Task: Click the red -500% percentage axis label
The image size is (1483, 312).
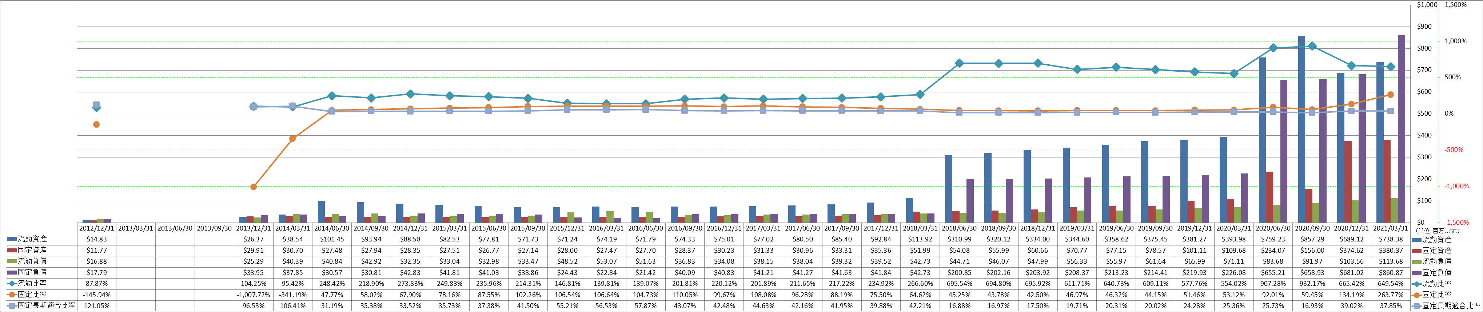Action: click(x=1454, y=150)
